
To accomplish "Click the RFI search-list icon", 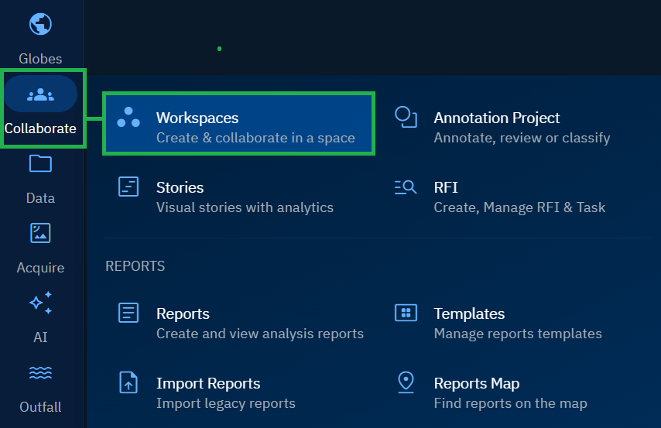I will coord(406,187).
